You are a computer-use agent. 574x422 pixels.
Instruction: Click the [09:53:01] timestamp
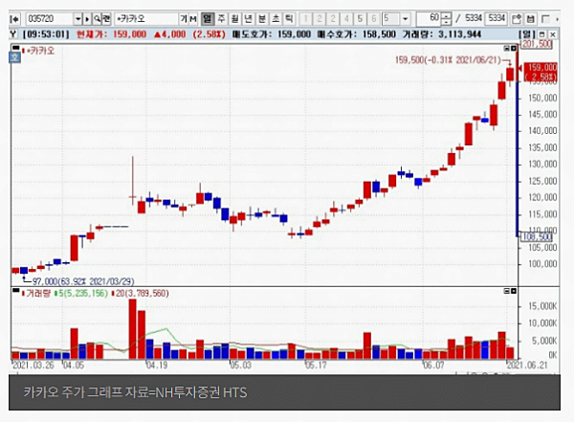tap(46, 34)
